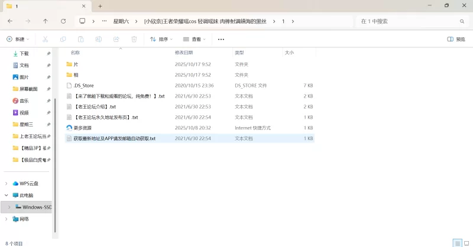Viewport: 473px width, 247px height.
Task: Open a new tab with plus button
Action: click(101, 6)
